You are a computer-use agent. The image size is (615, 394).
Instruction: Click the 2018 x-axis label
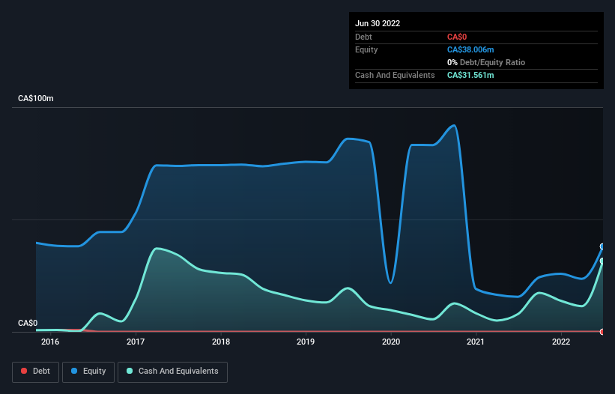point(221,342)
